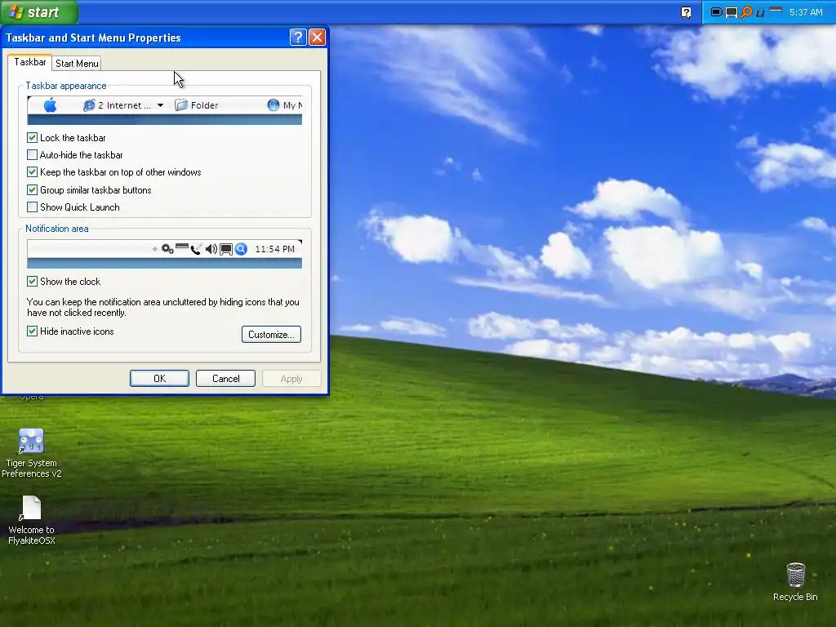Image resolution: width=836 pixels, height=627 pixels.
Task: Select the Taskbar tab
Action: [30, 62]
